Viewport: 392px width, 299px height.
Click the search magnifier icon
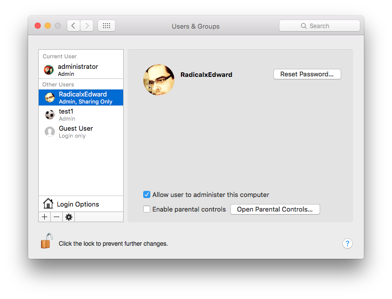[x=304, y=26]
